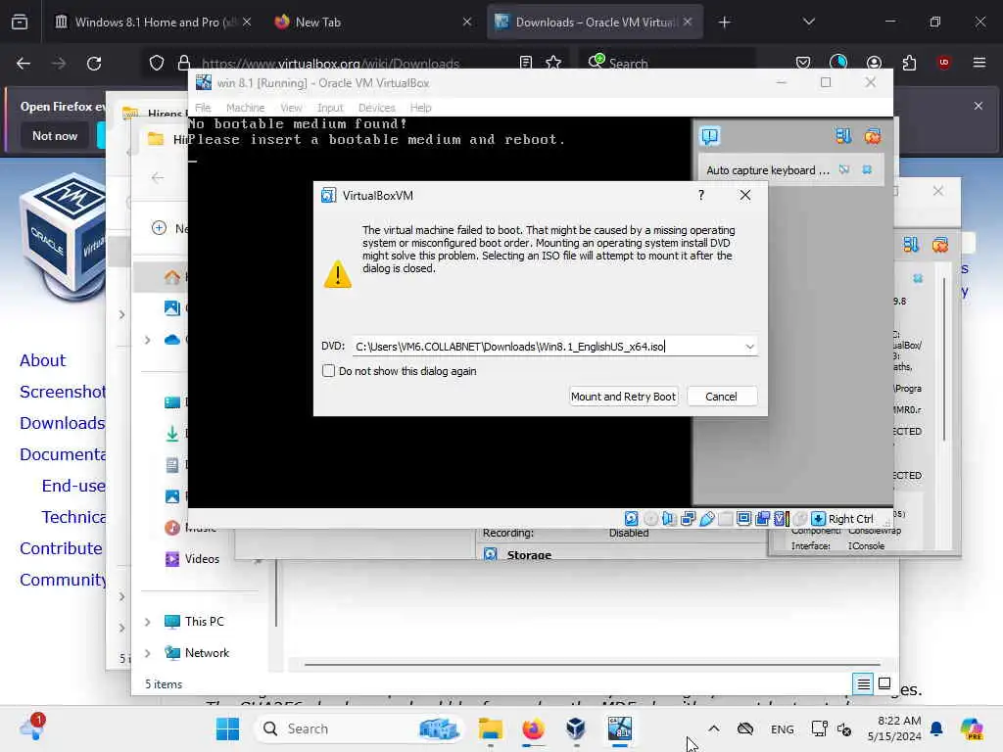Expand This PC in Explorer tree

pyautogui.click(x=147, y=622)
